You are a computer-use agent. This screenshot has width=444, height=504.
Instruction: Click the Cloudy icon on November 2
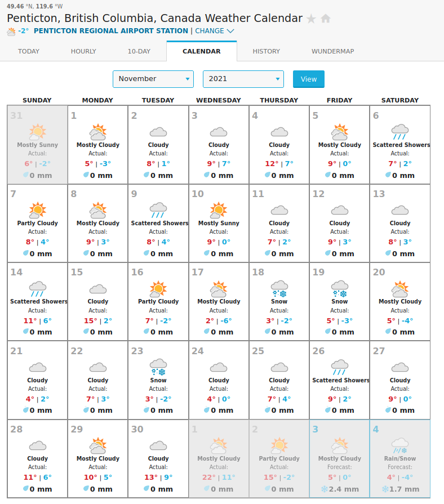(x=158, y=132)
